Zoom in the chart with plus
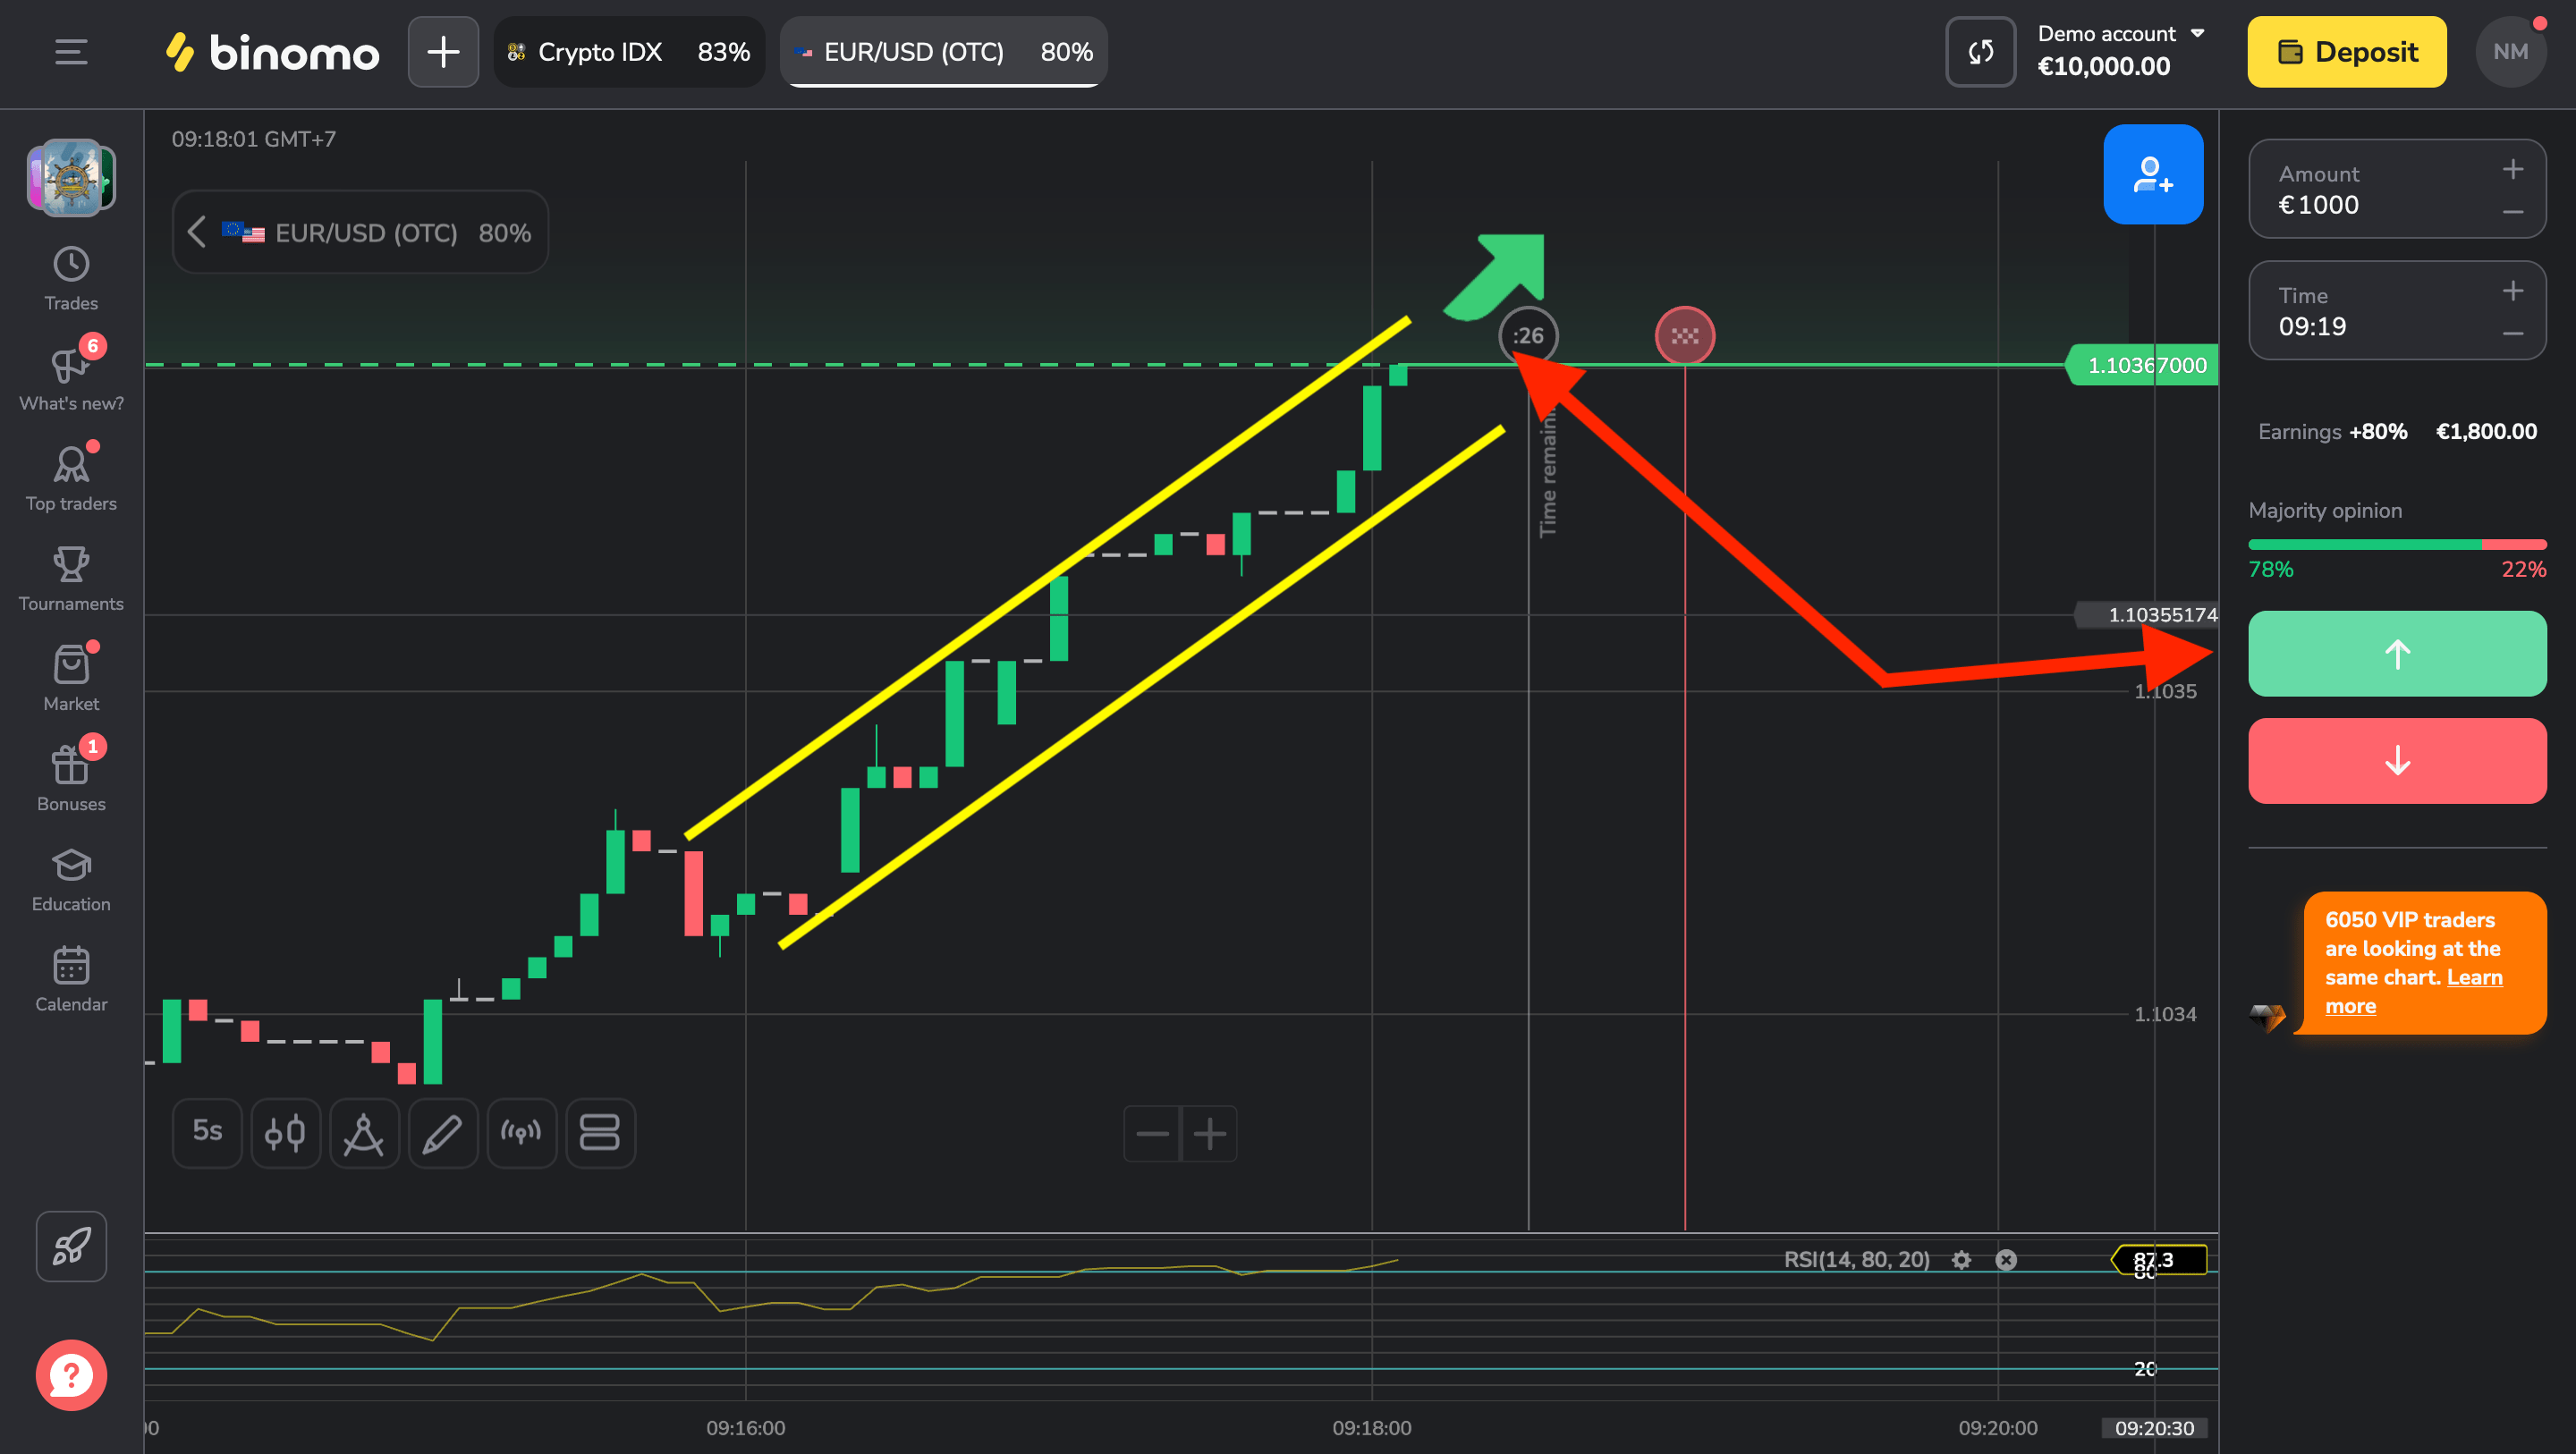This screenshot has height=1454, width=2576. tap(1209, 1133)
